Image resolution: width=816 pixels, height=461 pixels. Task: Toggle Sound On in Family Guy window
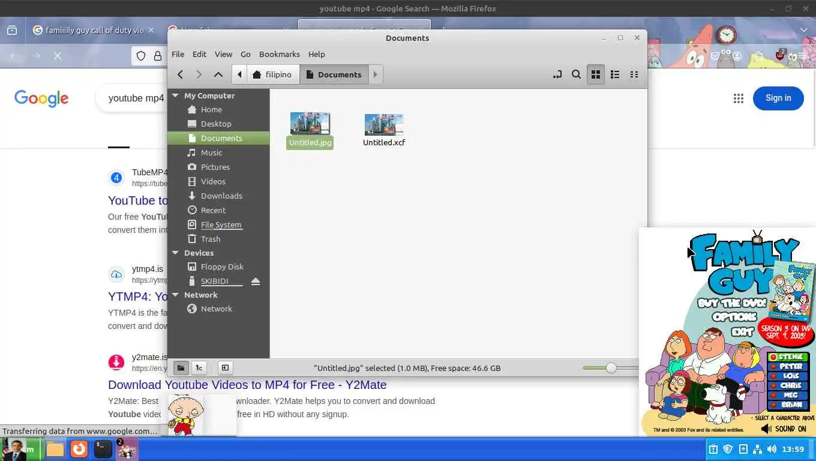click(x=784, y=429)
